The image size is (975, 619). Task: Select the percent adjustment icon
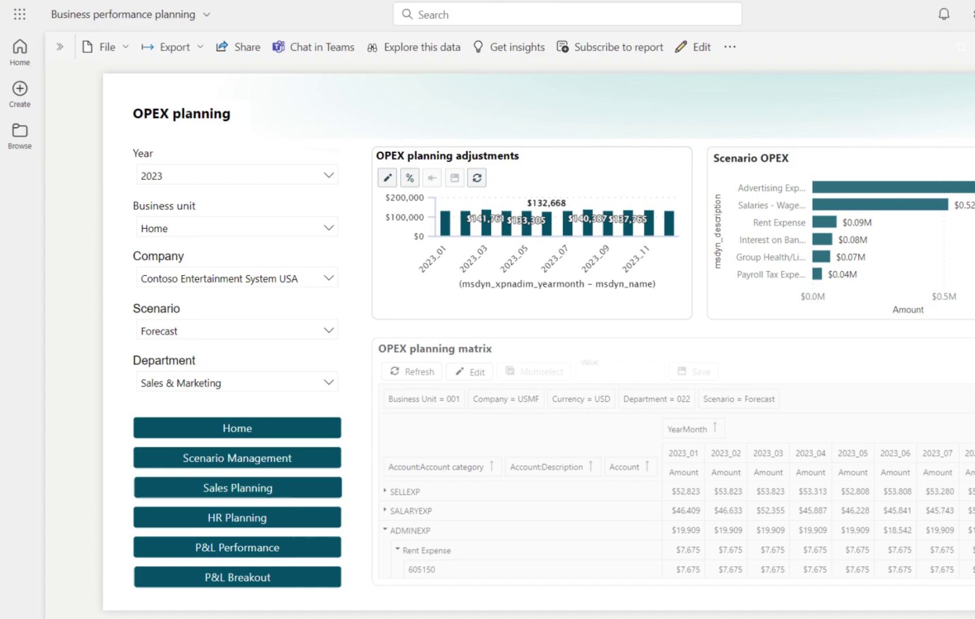(x=409, y=178)
